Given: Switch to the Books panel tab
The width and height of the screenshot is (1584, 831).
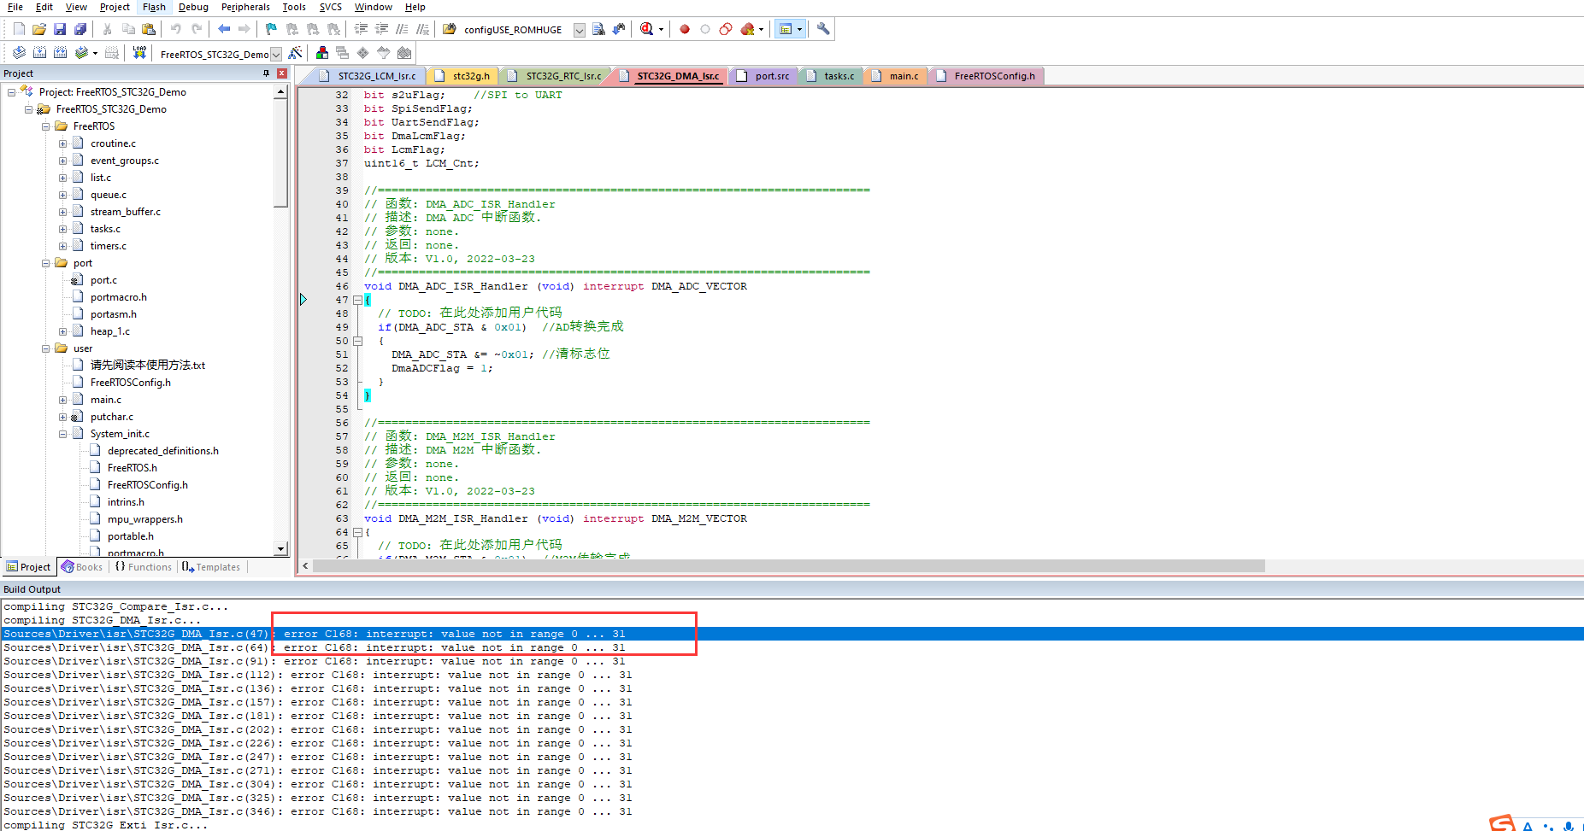Looking at the screenshot, I should click(81, 567).
